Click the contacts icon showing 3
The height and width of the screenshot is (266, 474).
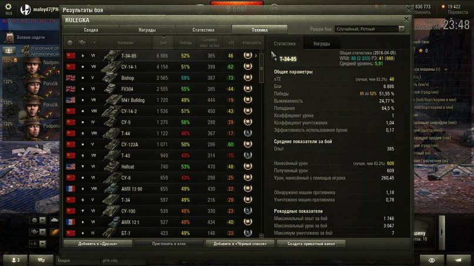[x=15, y=260]
